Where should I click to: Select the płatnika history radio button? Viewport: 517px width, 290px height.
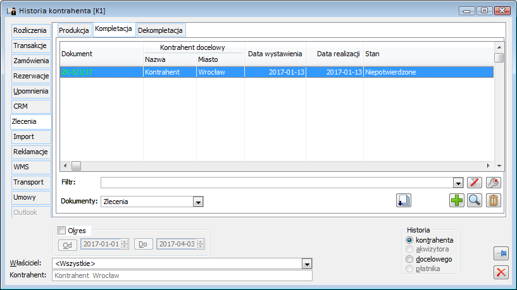(409, 269)
